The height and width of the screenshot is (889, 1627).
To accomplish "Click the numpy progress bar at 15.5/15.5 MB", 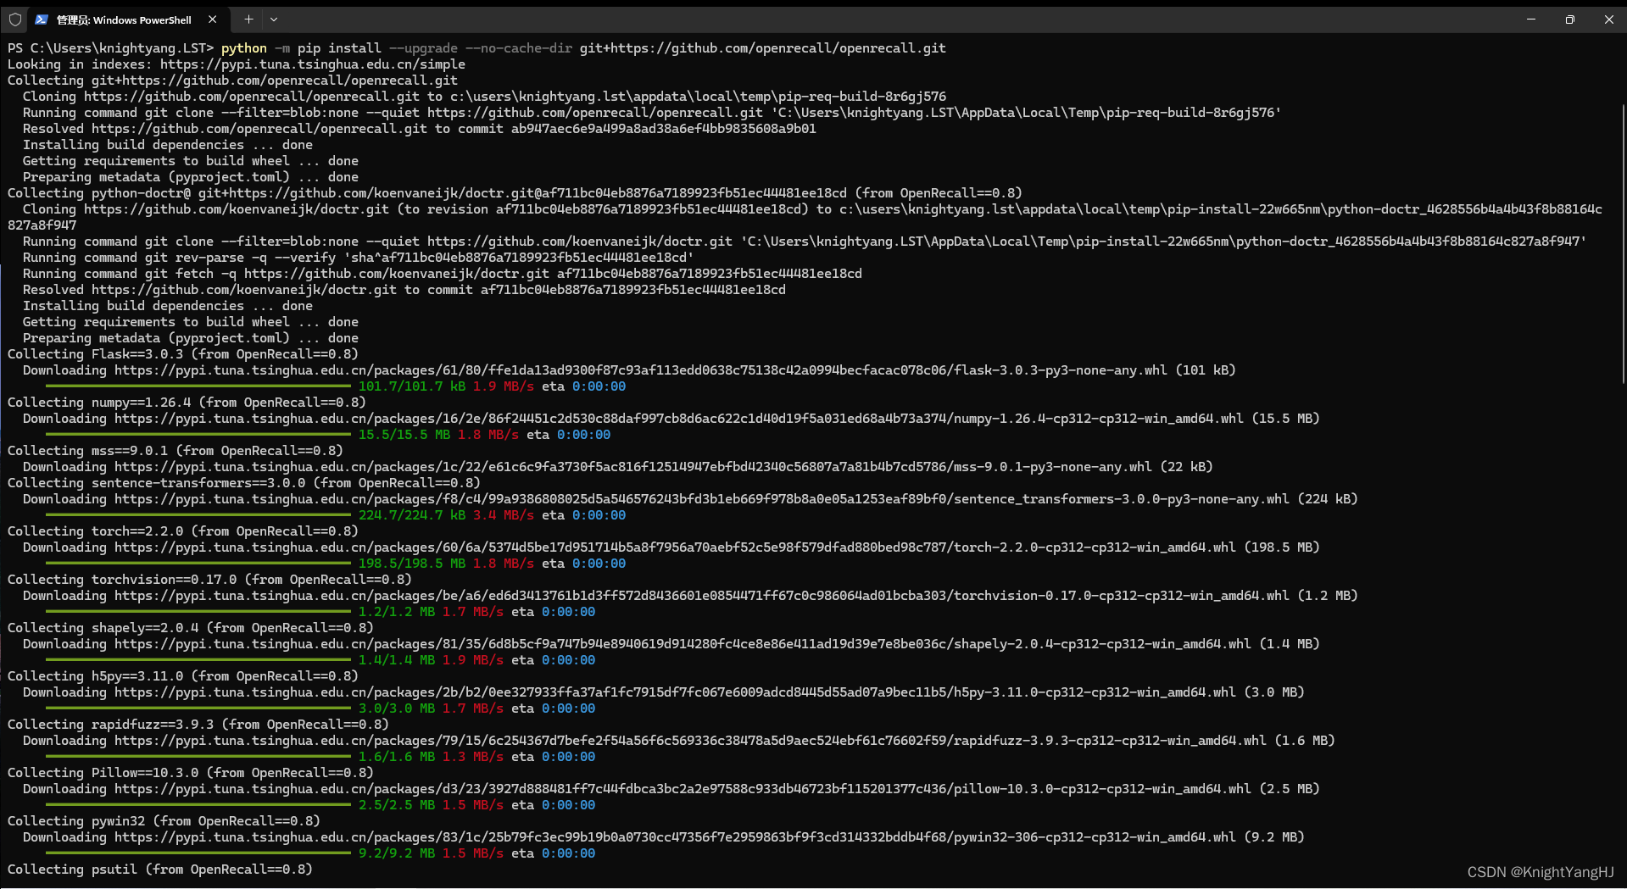I will [x=198, y=435].
